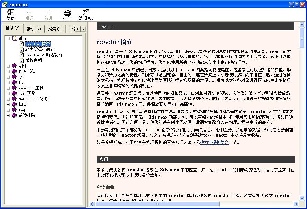Click the horizontal scrollbar right arrow
Viewport: 307px width, 209px height.
coord(296,204)
